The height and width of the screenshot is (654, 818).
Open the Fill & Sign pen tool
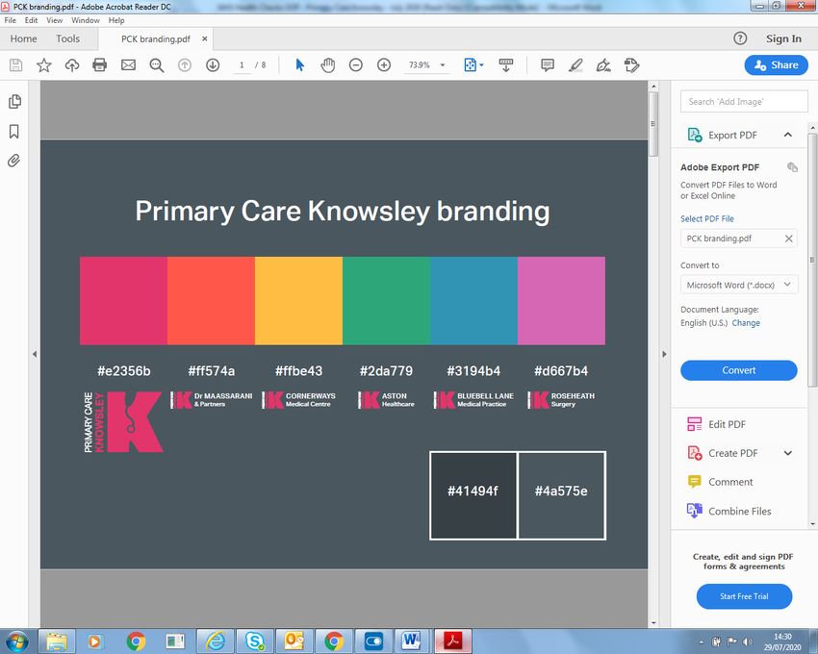point(603,65)
